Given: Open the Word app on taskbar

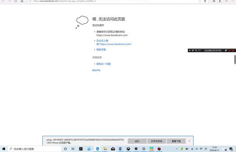Looking at the screenshot, I should tap(121, 149).
